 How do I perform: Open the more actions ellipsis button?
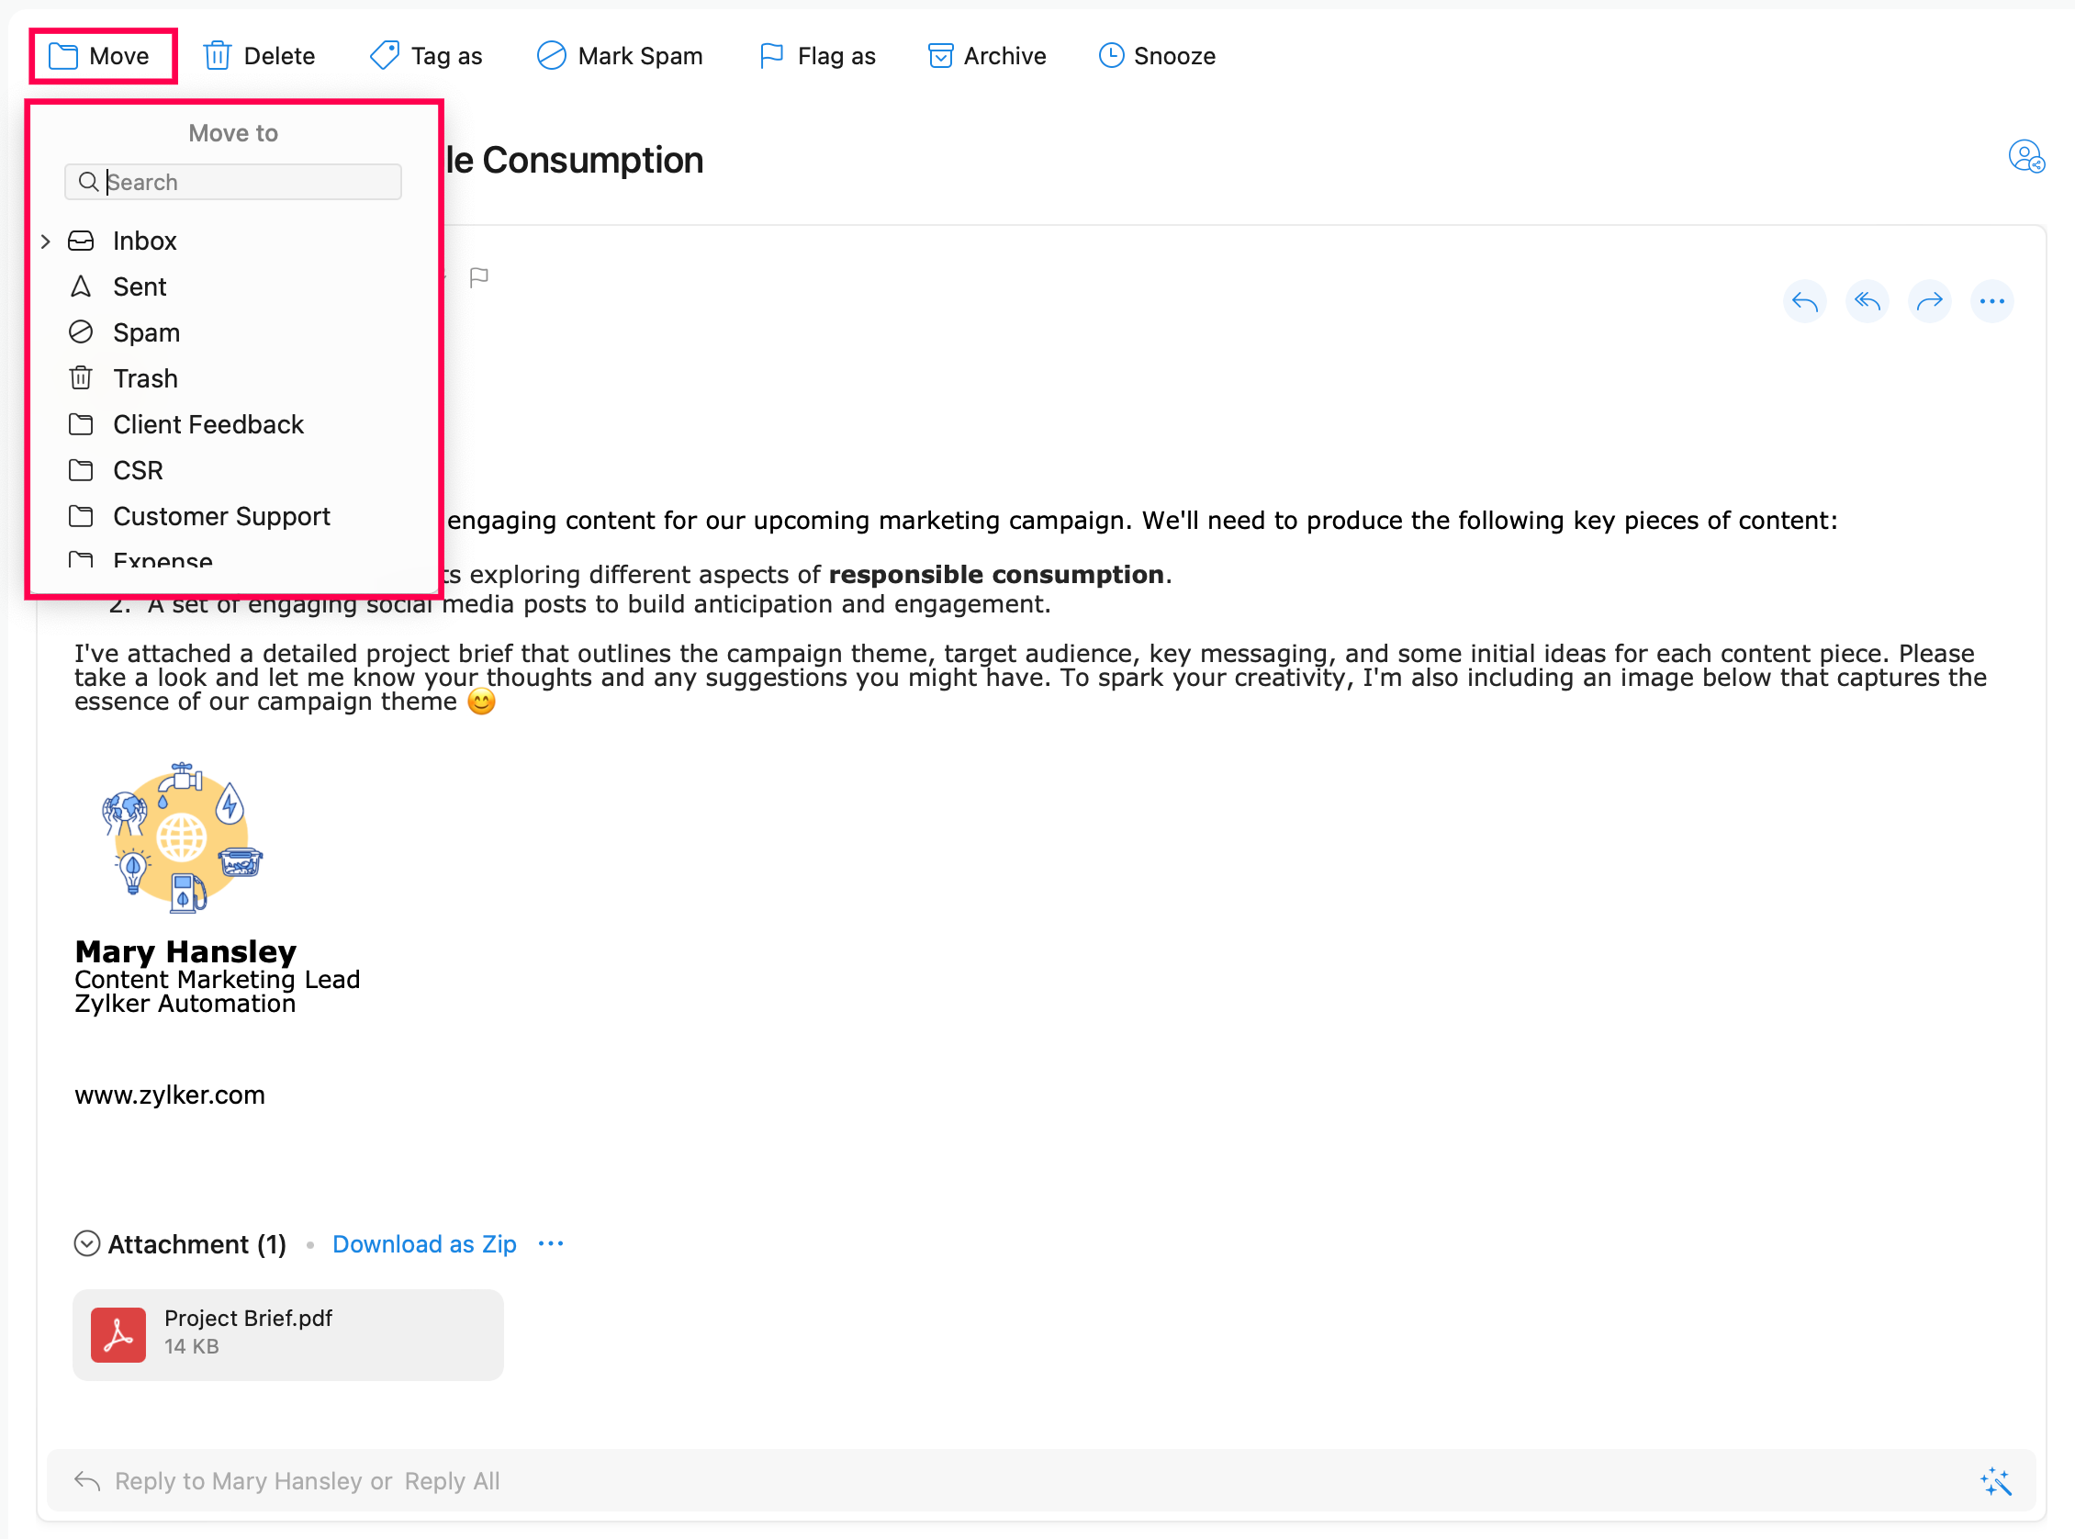coord(1991,301)
